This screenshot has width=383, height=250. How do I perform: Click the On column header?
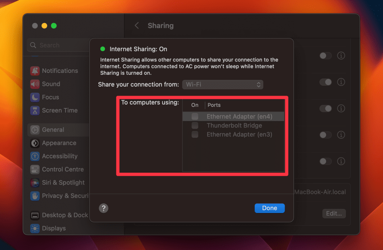[x=194, y=105]
